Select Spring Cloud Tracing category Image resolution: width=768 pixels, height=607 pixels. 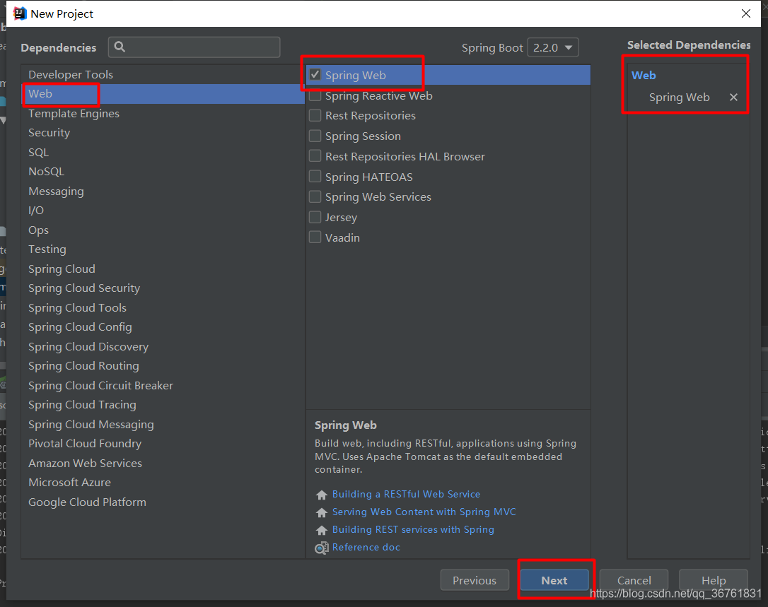[x=163, y=405]
